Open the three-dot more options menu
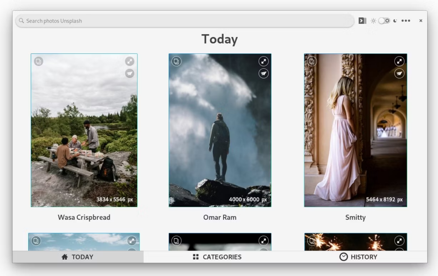 406,20
